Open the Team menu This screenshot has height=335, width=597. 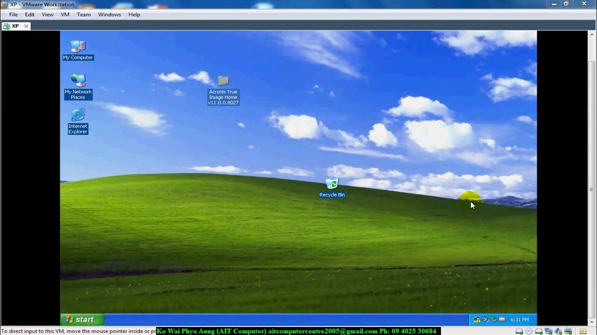tap(84, 14)
